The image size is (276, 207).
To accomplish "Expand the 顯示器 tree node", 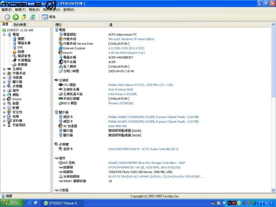I will (4, 82).
